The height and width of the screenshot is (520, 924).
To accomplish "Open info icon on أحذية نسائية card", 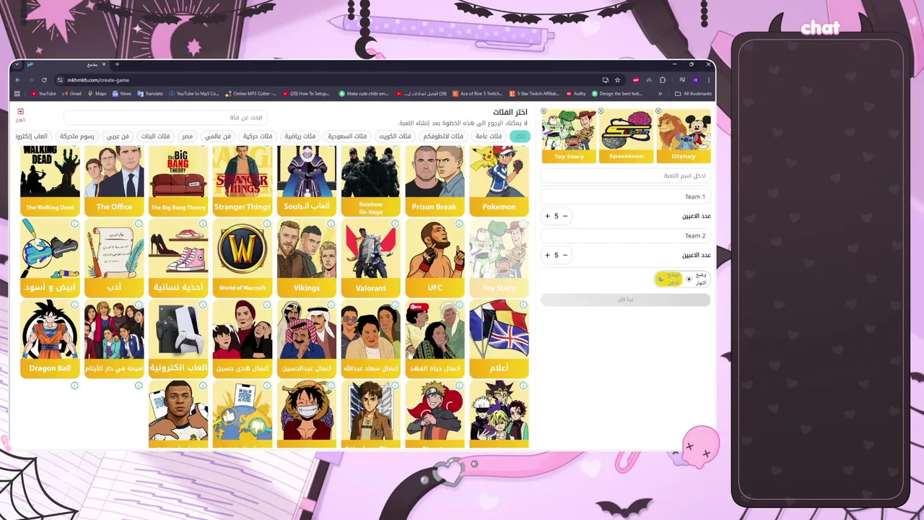I will point(203,224).
